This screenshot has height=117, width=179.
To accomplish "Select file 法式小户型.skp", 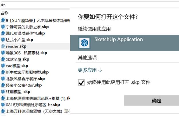I will click(x=20, y=40).
